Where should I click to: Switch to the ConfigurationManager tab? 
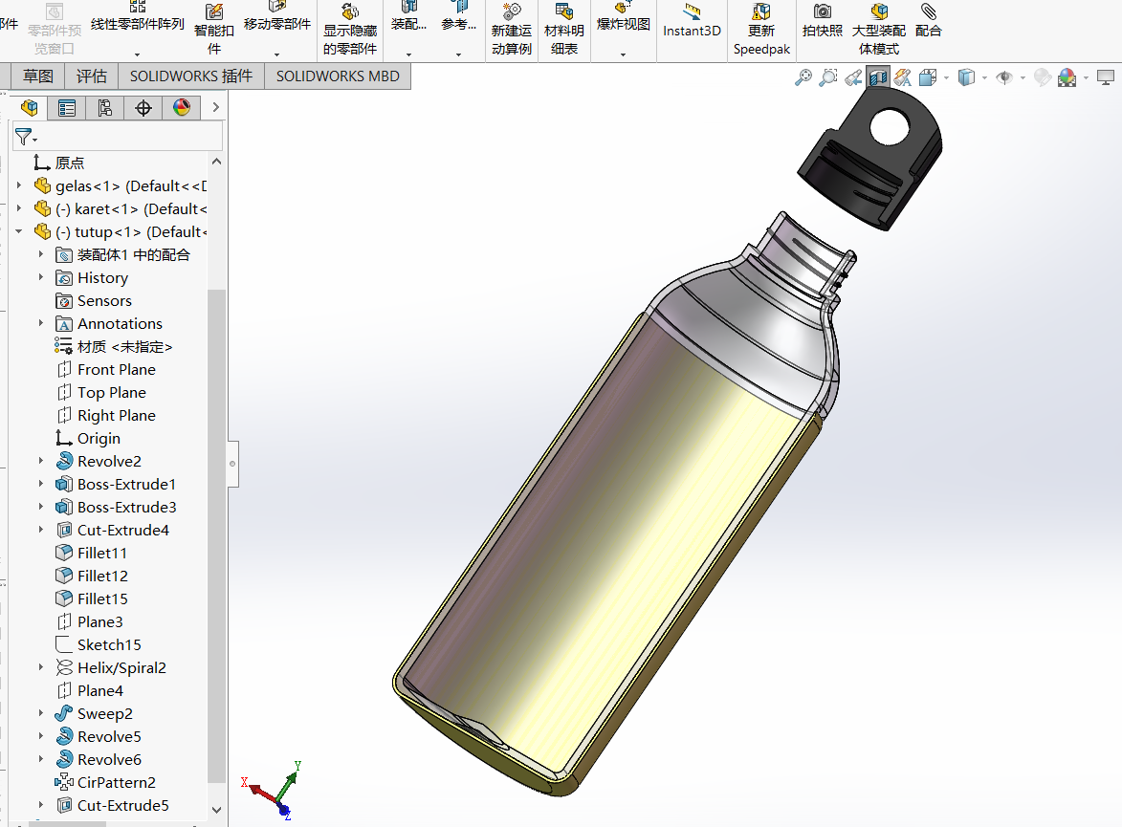(x=104, y=108)
